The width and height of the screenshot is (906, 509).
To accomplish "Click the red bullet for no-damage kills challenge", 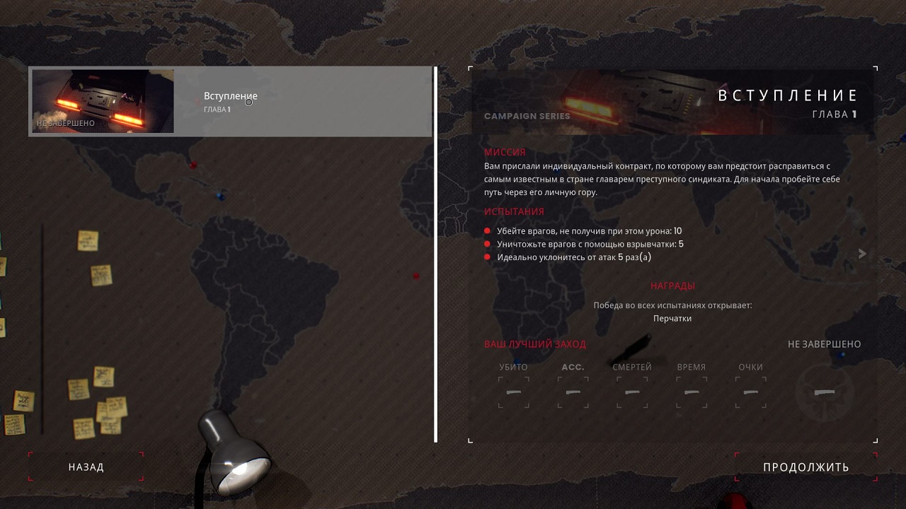I will (x=487, y=231).
